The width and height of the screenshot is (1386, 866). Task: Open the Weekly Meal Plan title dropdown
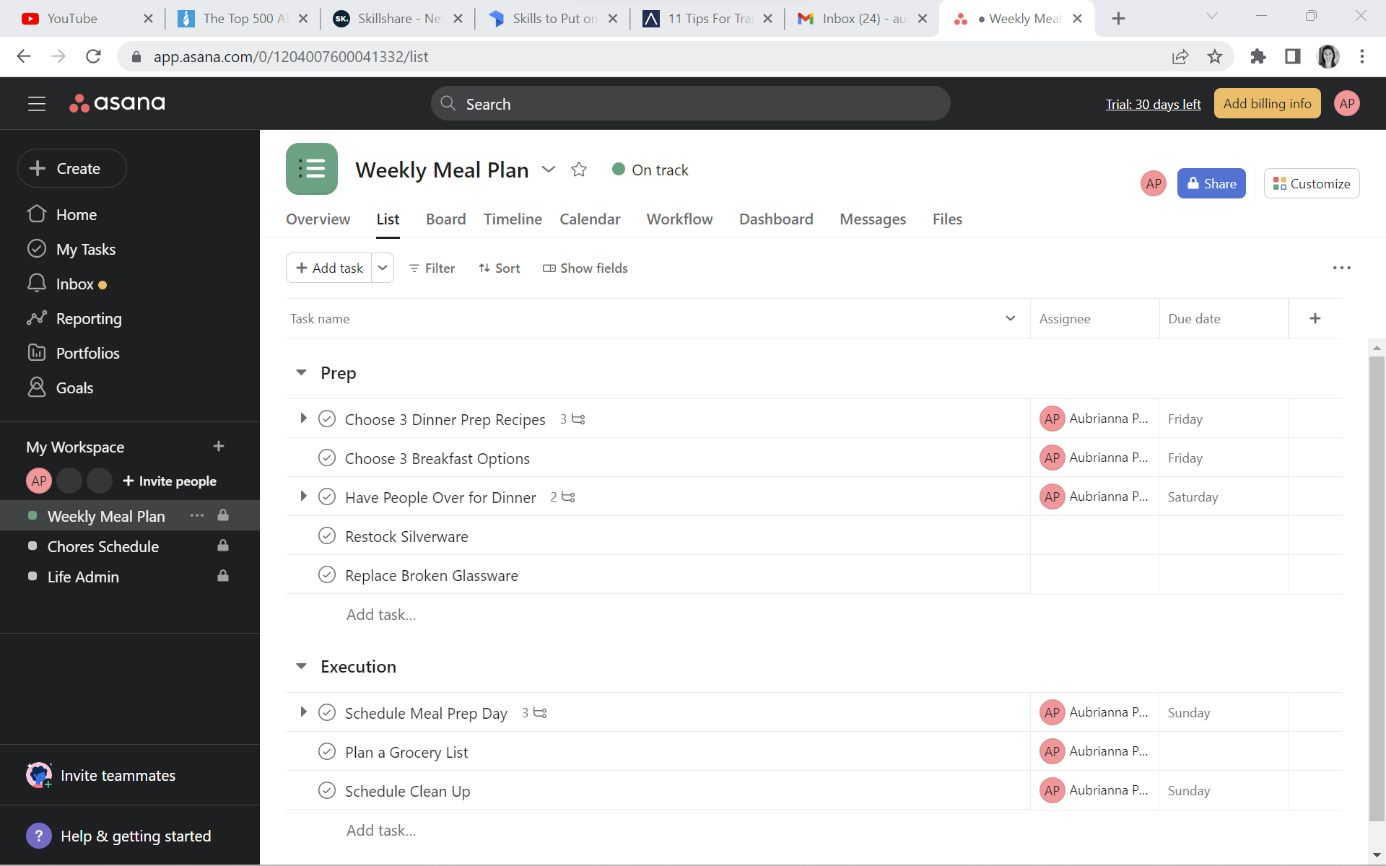549,169
